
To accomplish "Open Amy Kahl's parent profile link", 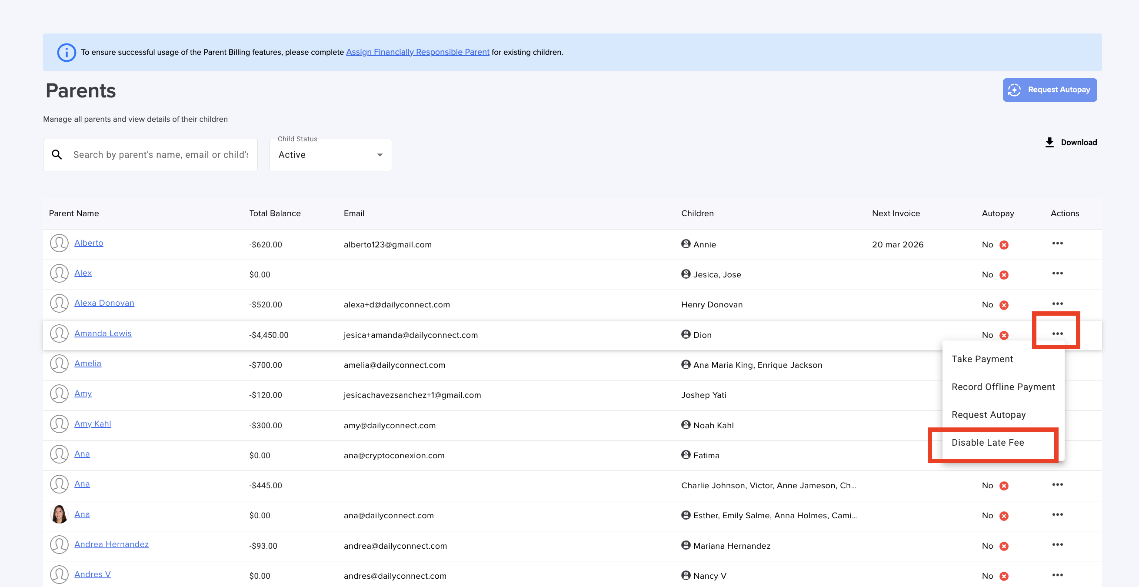I will (93, 424).
